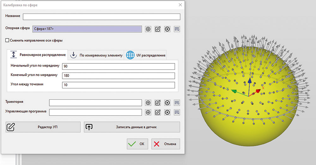Edit the Управляющая программа entry

[158, 112]
